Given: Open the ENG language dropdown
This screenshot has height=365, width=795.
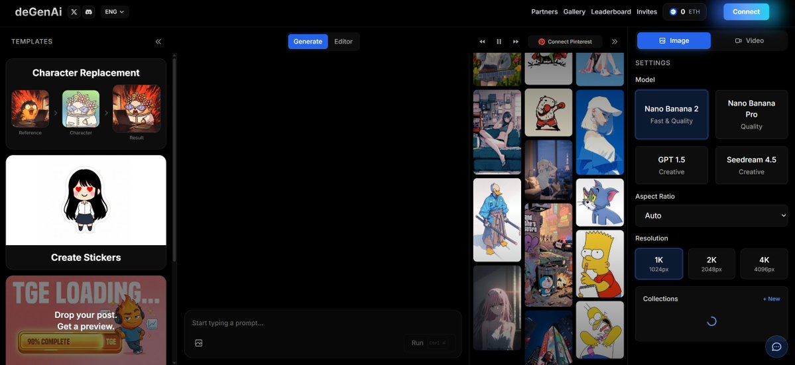Looking at the screenshot, I should [115, 12].
